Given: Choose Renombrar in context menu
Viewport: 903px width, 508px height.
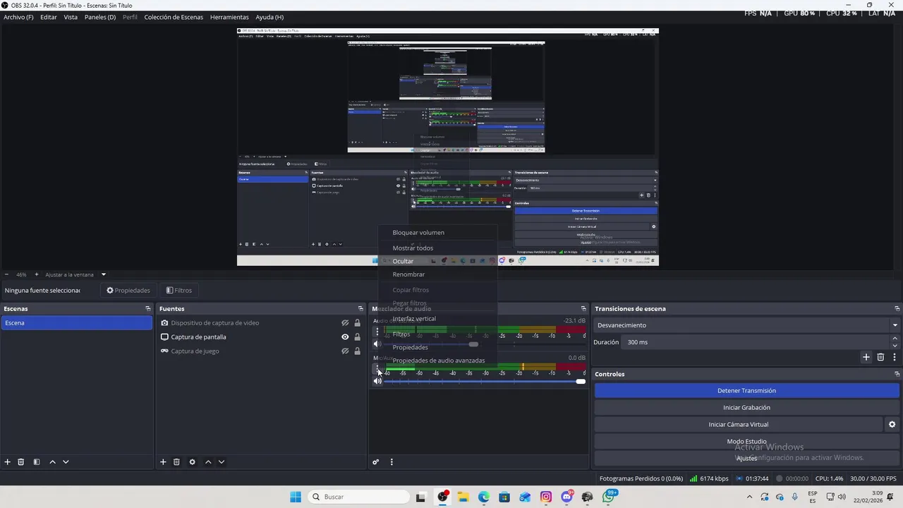Looking at the screenshot, I should point(408,274).
